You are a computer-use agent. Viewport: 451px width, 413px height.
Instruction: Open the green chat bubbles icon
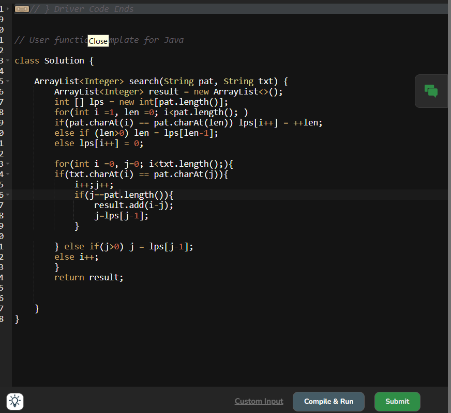click(431, 91)
